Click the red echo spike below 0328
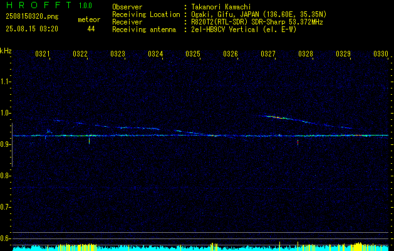This screenshot has width=394, height=251. 298,142
